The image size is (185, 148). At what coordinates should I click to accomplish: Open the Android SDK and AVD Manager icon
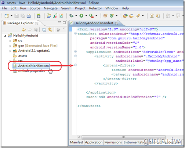coord(39,16)
